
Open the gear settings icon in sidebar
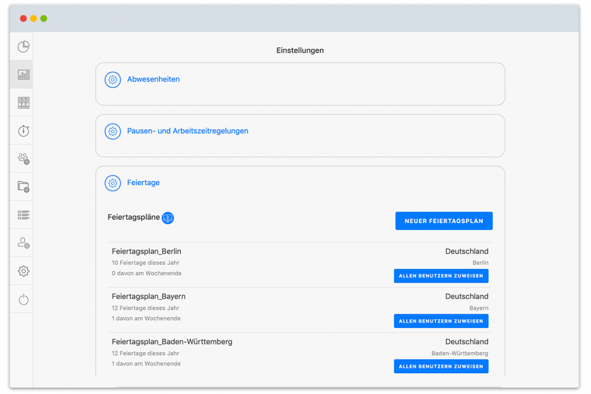click(24, 271)
